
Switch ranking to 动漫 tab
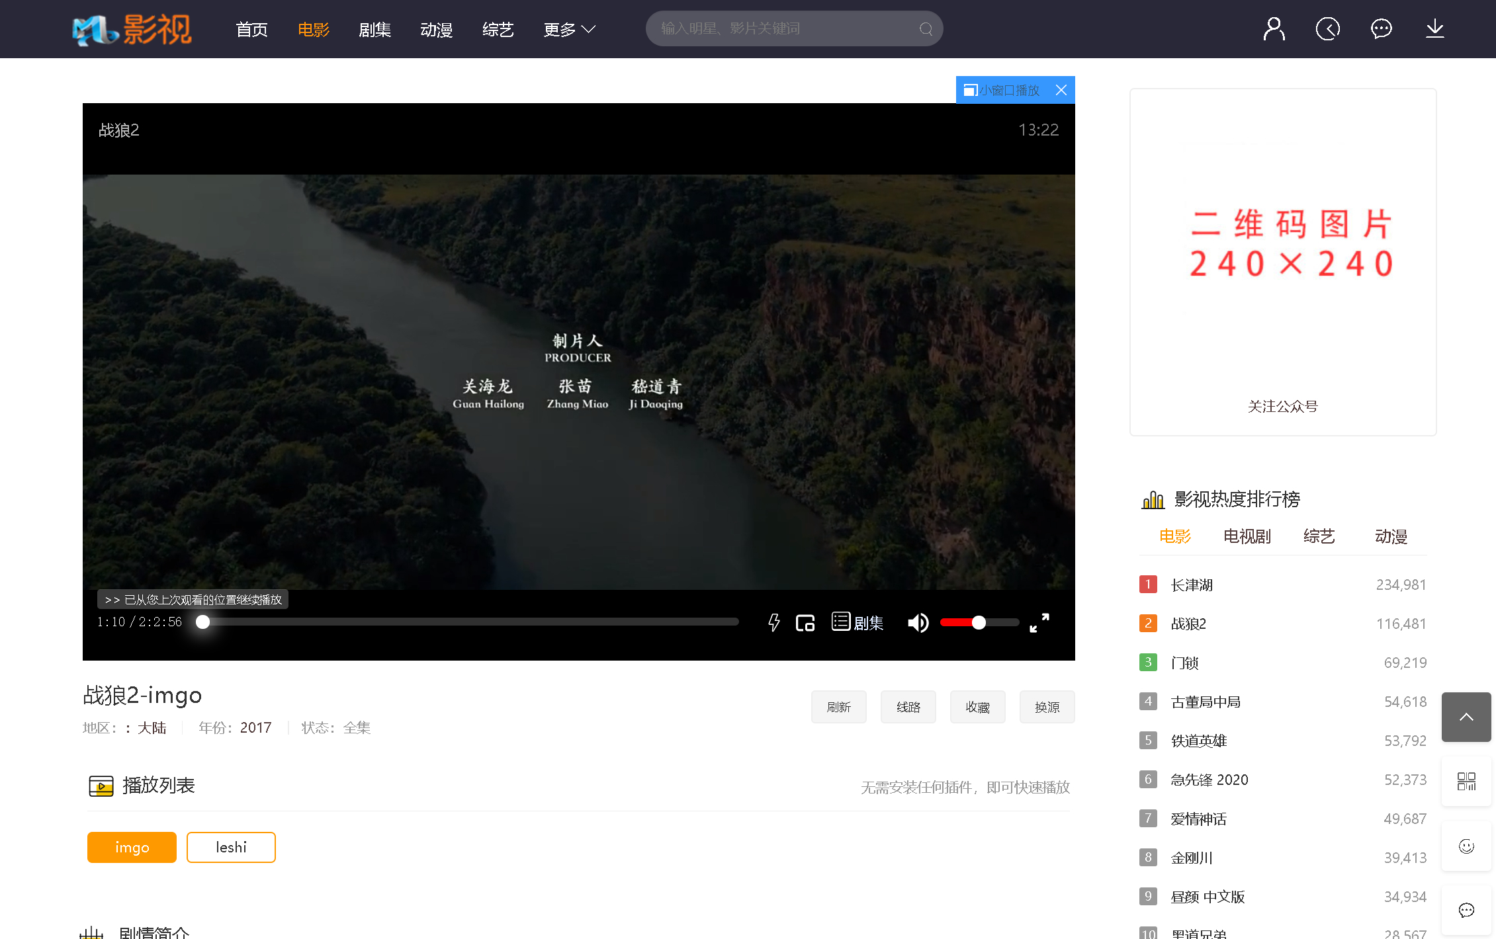[1391, 536]
